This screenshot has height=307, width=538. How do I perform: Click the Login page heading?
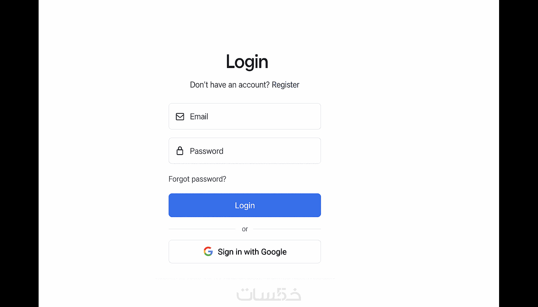tap(247, 62)
